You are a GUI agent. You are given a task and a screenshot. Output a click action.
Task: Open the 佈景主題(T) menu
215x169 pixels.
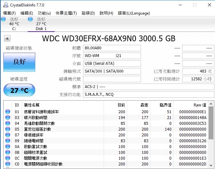point(66,13)
